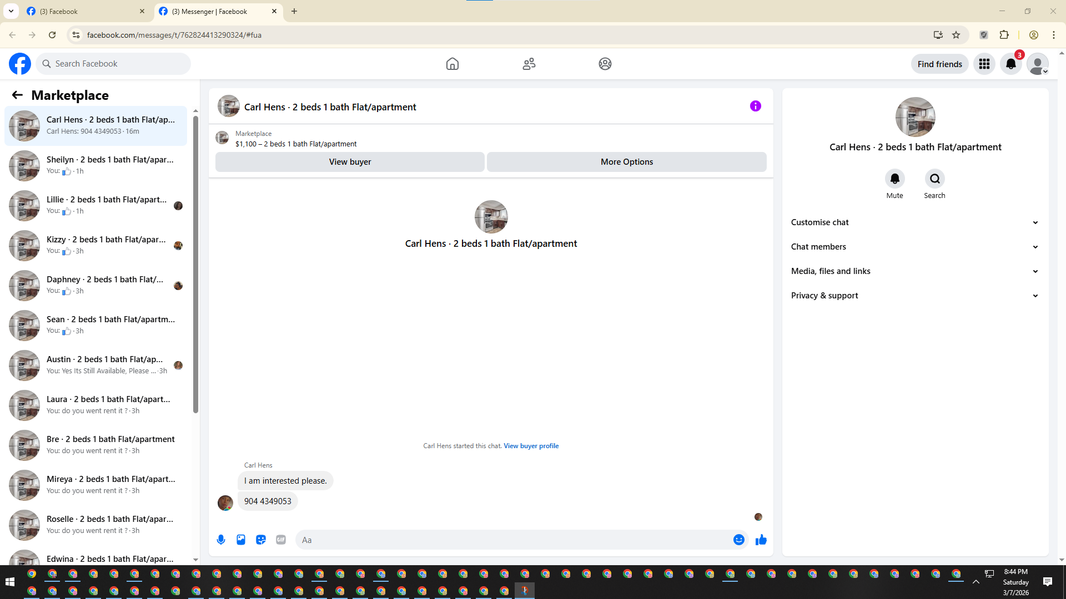Click Carl Hens avatar in right panel
Viewport: 1066px width, 599px height.
click(x=916, y=117)
